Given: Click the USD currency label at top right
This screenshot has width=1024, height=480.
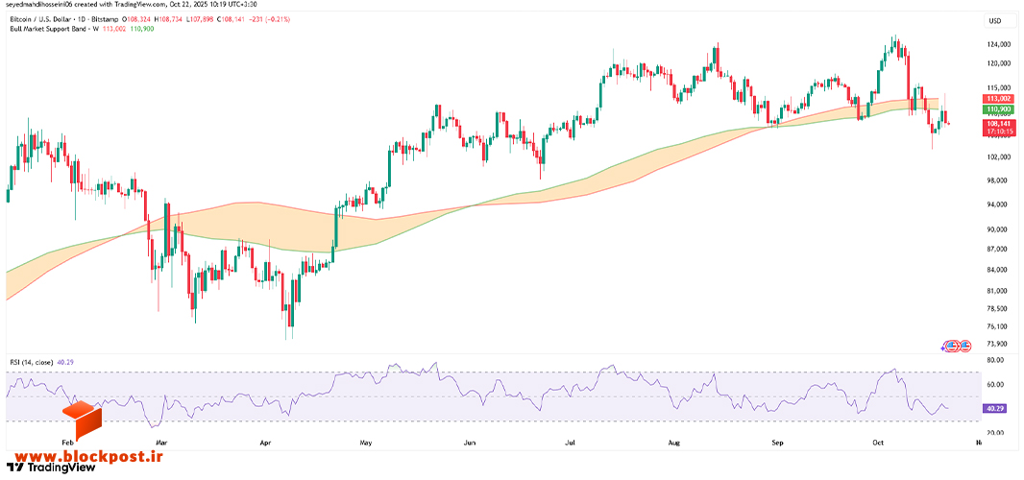Looking at the screenshot, I should coord(995,21).
